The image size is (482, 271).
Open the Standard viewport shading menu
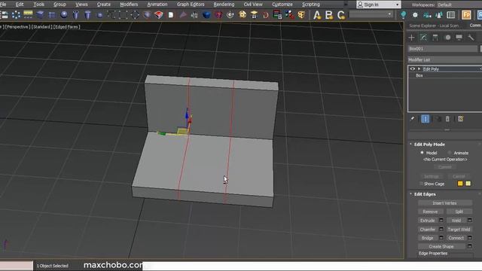point(42,27)
